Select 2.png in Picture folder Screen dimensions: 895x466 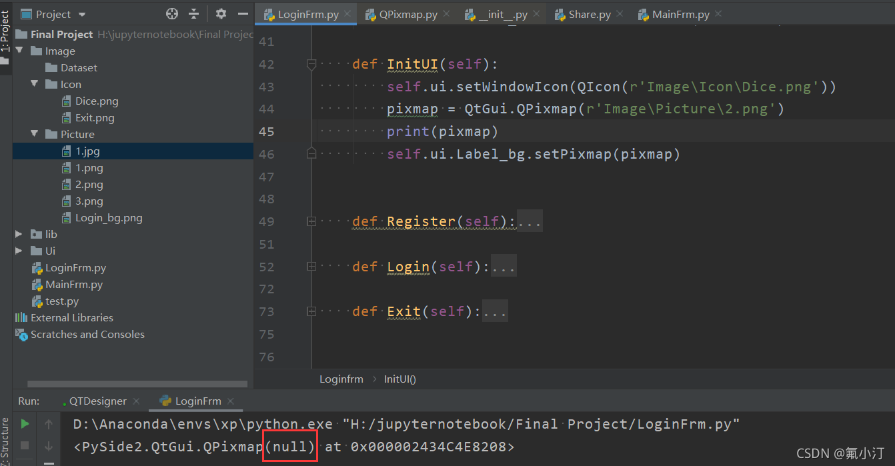pyautogui.click(x=82, y=185)
